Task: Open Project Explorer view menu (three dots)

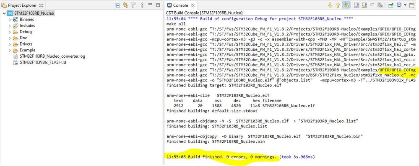Action: pyautogui.click(x=142, y=5)
